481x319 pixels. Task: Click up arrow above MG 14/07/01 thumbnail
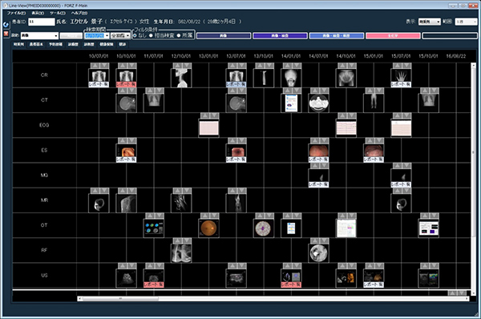click(x=314, y=166)
